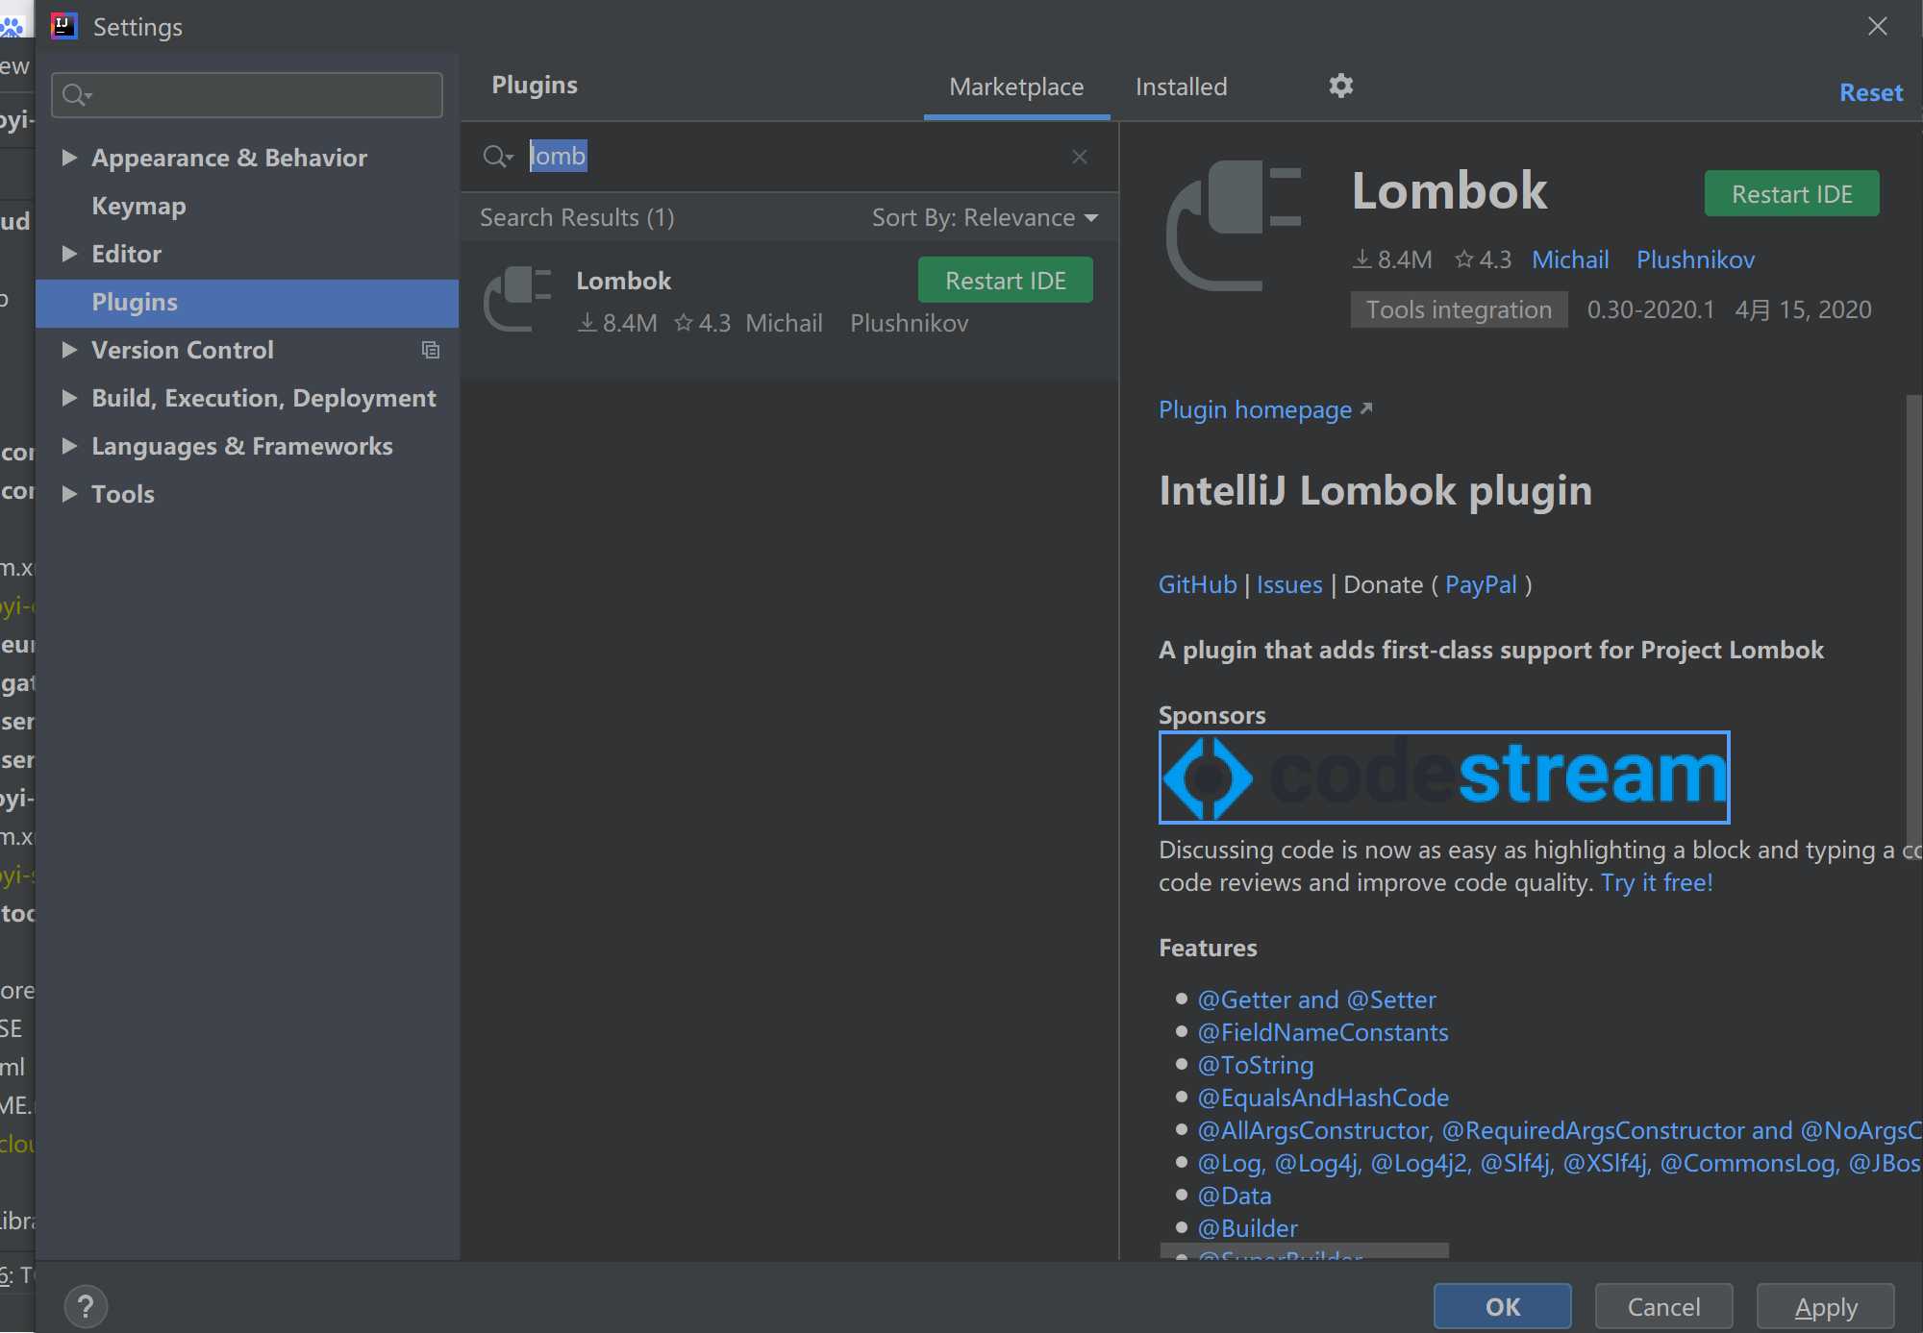Focus the settings search input field
1923x1333 pixels.
click(x=247, y=95)
